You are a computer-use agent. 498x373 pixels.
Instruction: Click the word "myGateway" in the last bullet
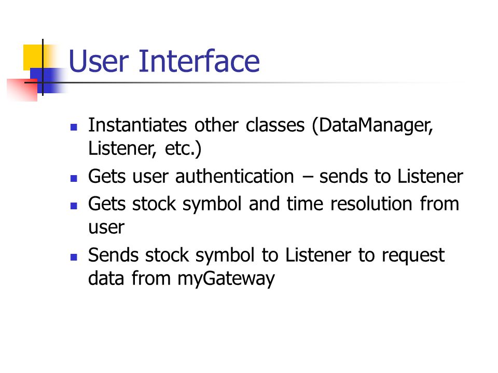(226, 279)
